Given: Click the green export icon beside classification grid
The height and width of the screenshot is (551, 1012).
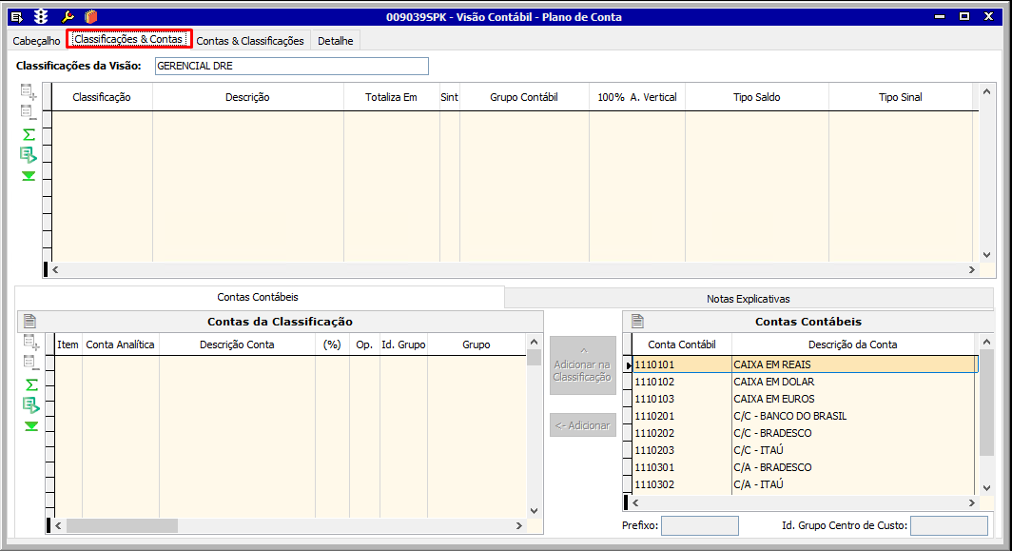Looking at the screenshot, I should tap(29, 154).
